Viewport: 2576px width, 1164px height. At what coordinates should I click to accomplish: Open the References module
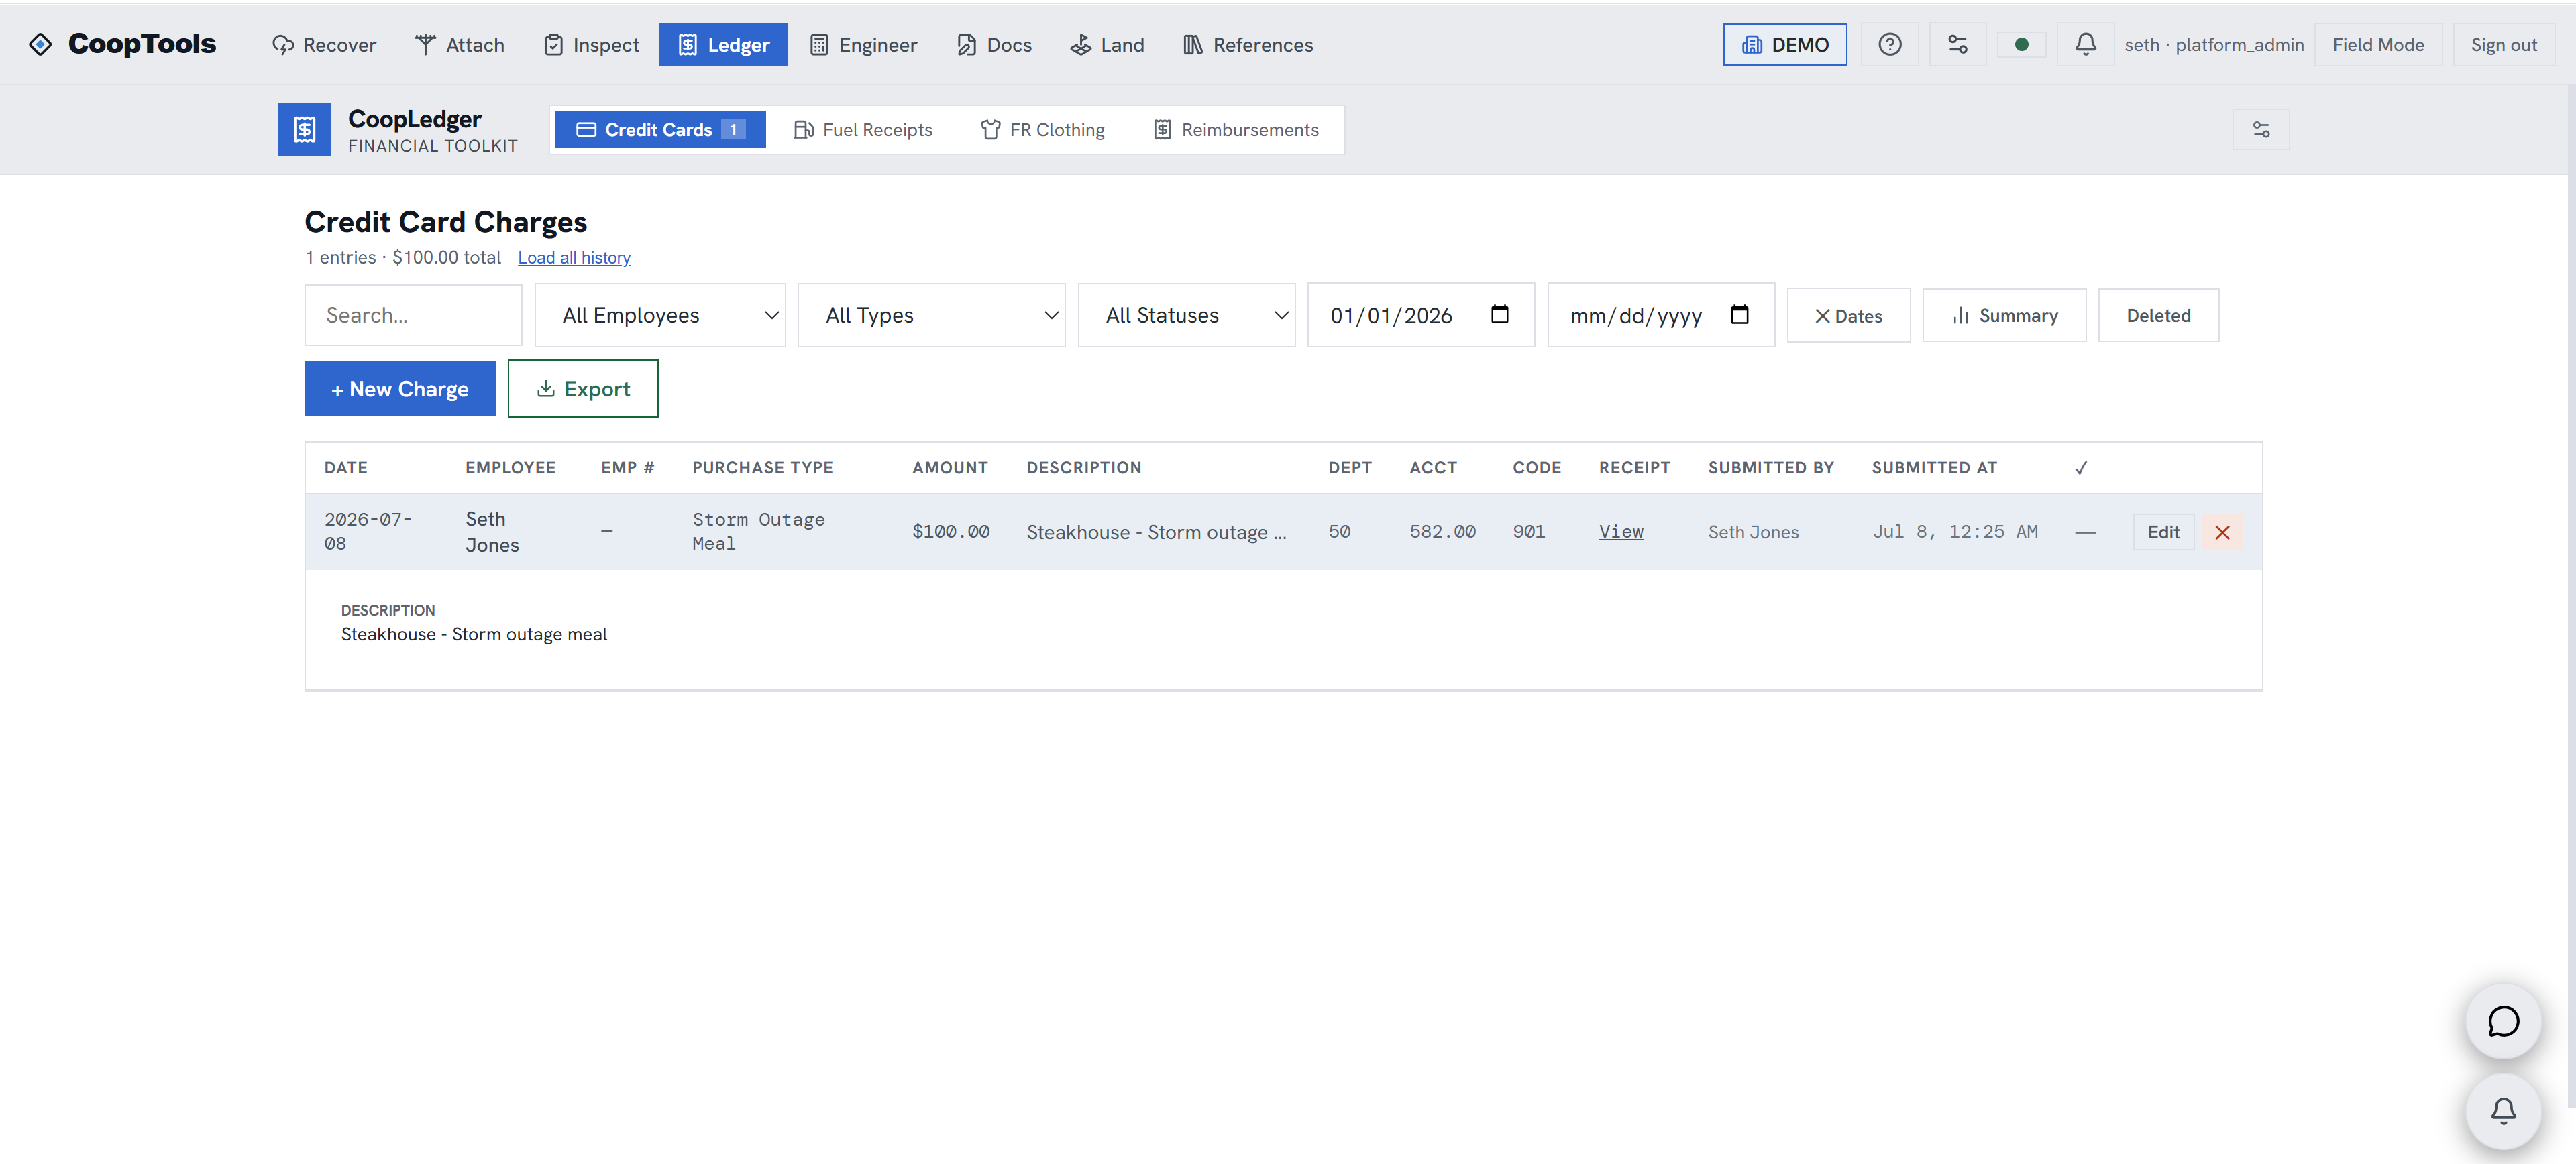[1247, 44]
